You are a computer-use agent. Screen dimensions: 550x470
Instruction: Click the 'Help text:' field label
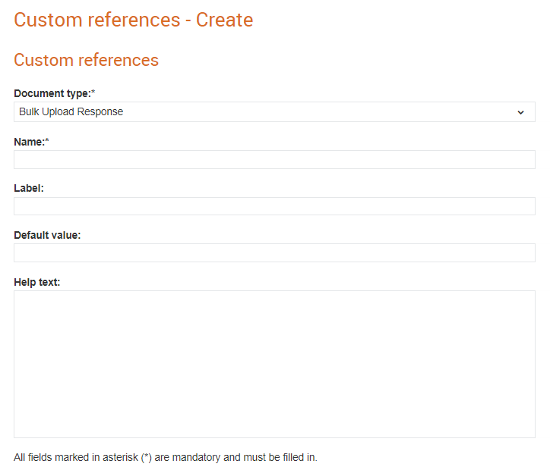pyautogui.click(x=36, y=282)
